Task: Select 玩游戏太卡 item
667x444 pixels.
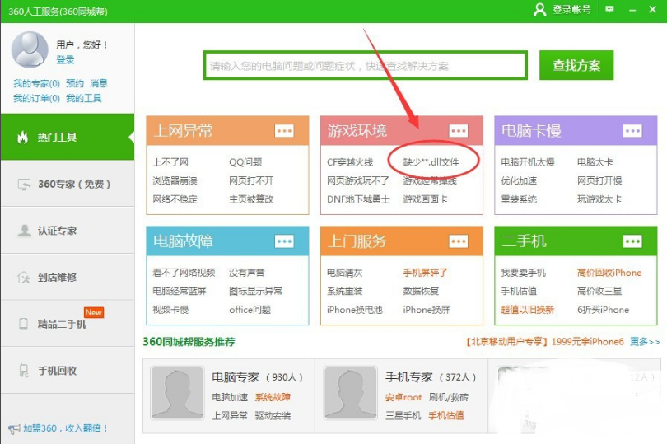Action: 599,199
